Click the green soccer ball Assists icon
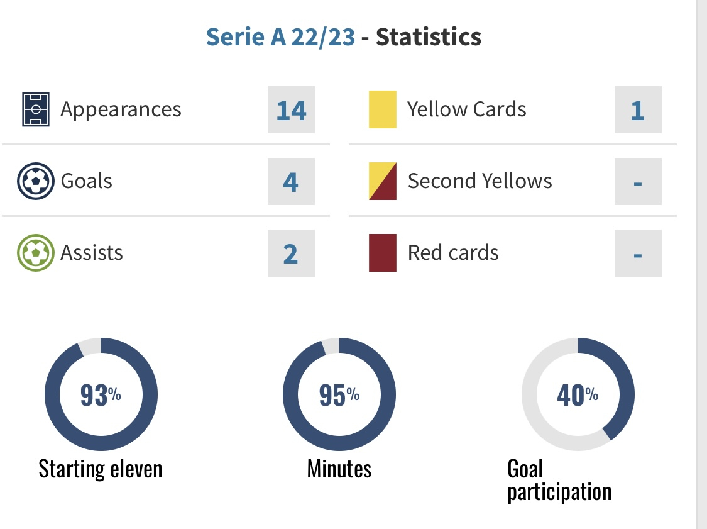The height and width of the screenshot is (529, 707). tap(36, 253)
